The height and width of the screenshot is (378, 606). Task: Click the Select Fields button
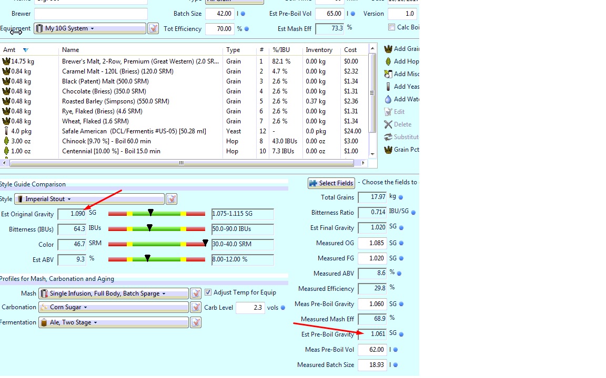point(331,183)
